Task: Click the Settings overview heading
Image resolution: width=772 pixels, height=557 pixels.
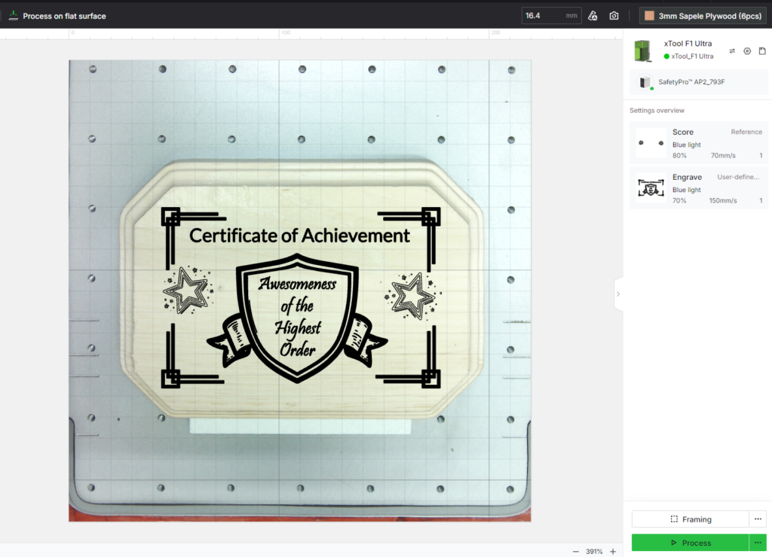Action: point(657,110)
